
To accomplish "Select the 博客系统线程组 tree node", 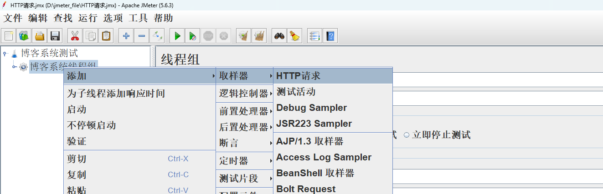I will (x=63, y=67).
